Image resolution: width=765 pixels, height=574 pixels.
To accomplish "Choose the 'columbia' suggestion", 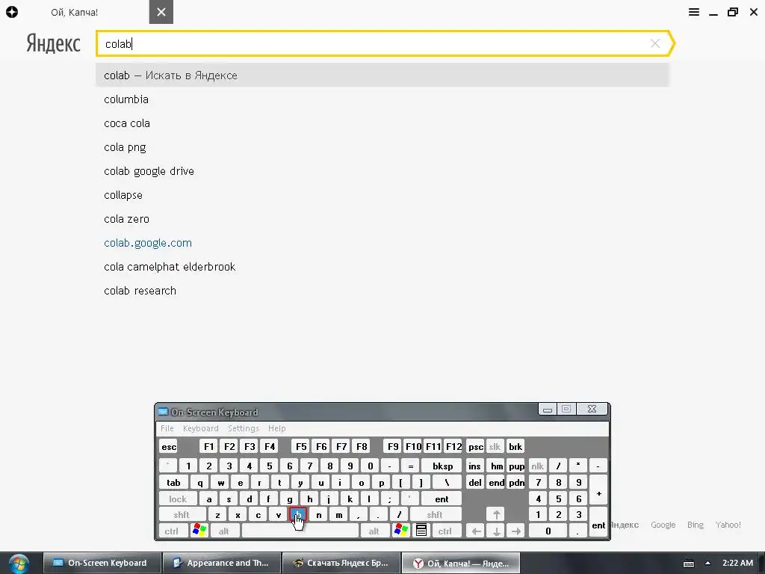I will 126,99.
